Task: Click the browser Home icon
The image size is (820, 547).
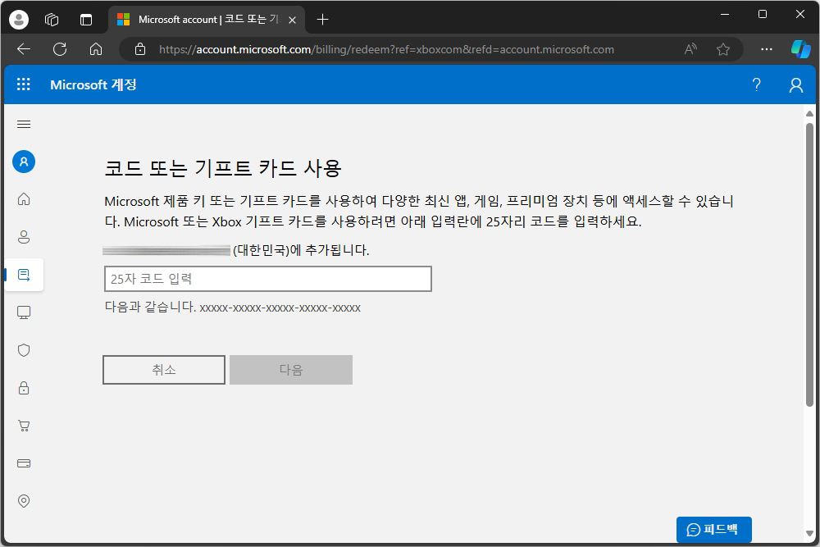Action: (96, 49)
